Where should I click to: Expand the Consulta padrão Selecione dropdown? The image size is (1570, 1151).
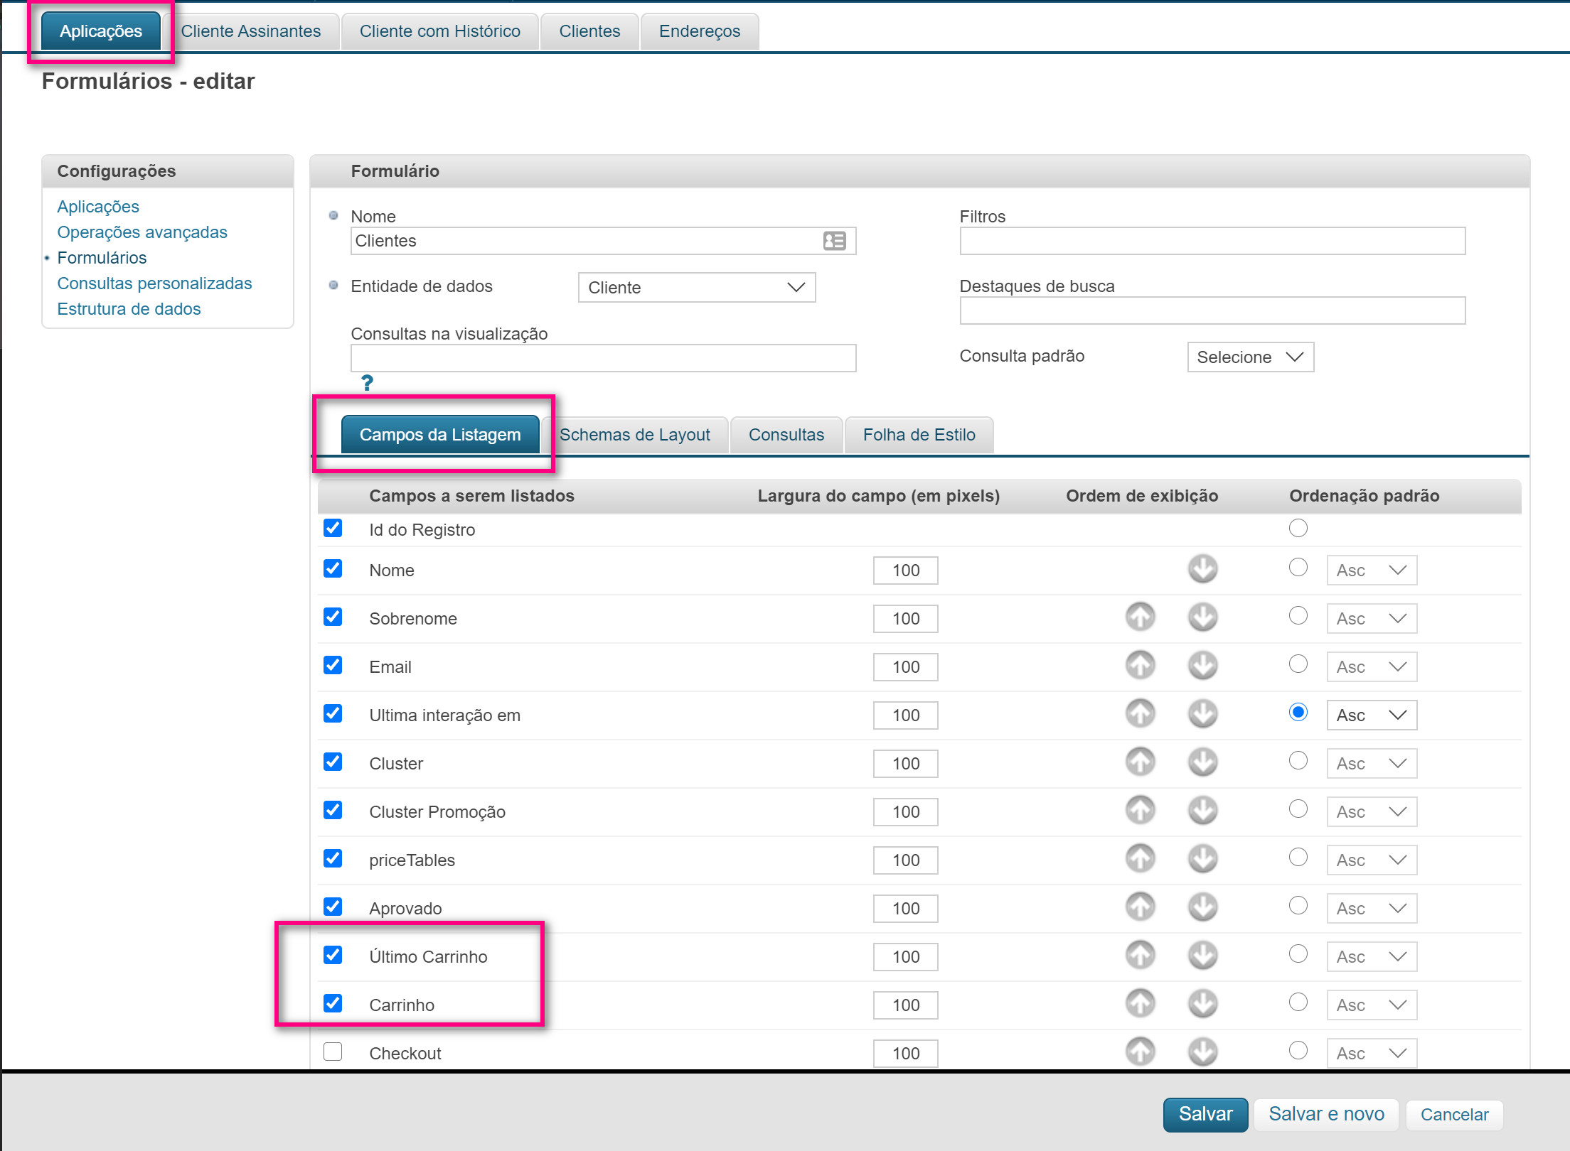(1249, 357)
